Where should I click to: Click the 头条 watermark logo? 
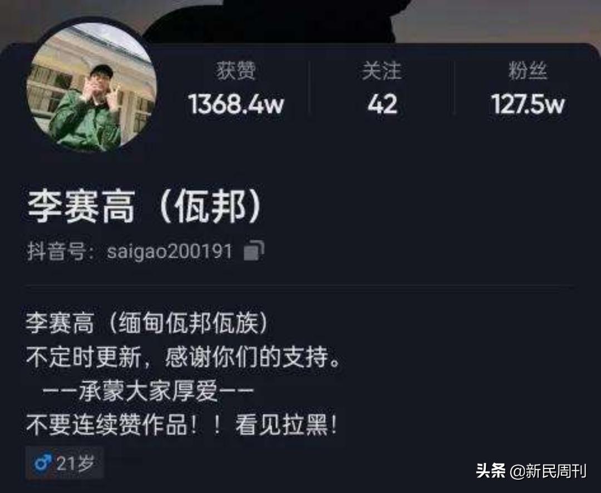[x=491, y=470]
